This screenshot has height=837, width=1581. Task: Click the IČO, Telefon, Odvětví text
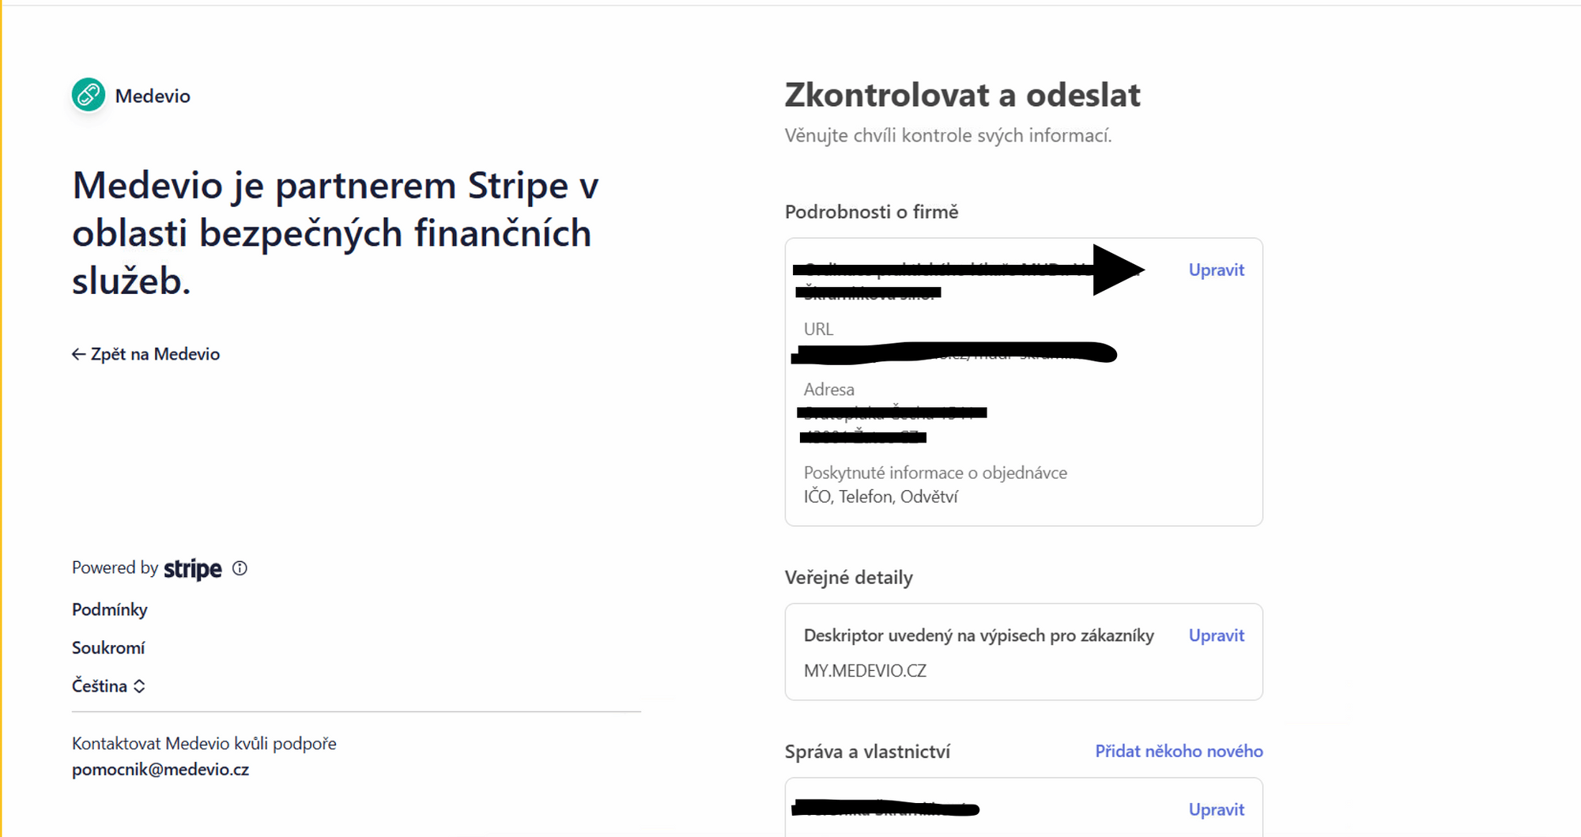(881, 496)
